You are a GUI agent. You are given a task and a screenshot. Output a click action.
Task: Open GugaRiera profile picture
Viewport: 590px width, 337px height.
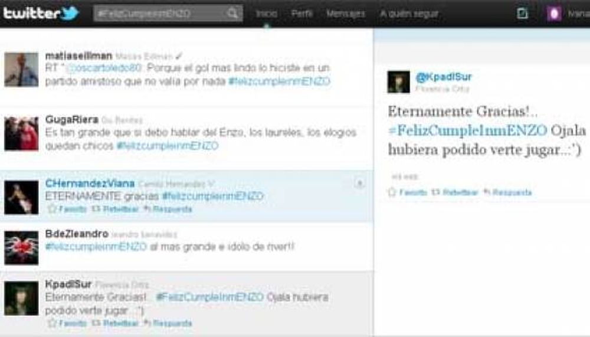[x=21, y=133]
